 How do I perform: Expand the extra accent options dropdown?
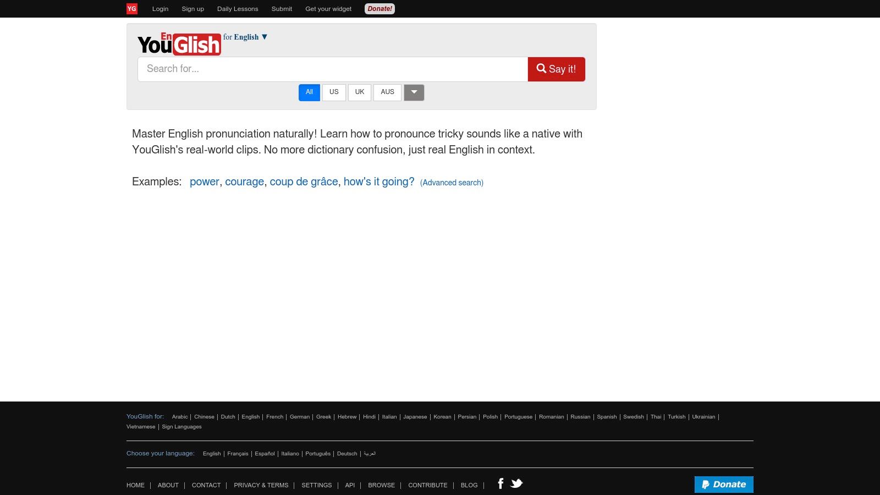tap(414, 92)
